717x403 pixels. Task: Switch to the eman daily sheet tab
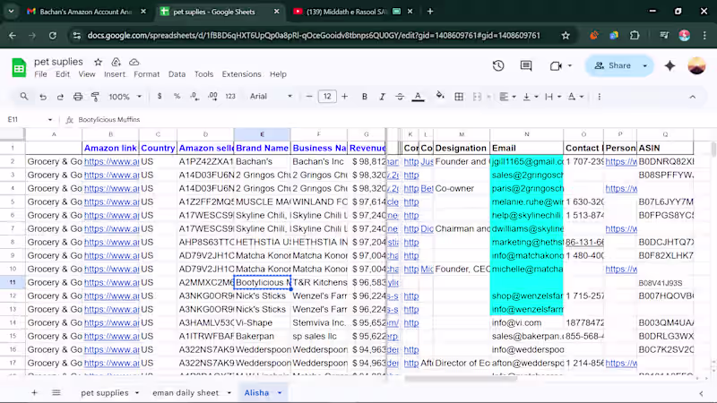click(x=186, y=392)
